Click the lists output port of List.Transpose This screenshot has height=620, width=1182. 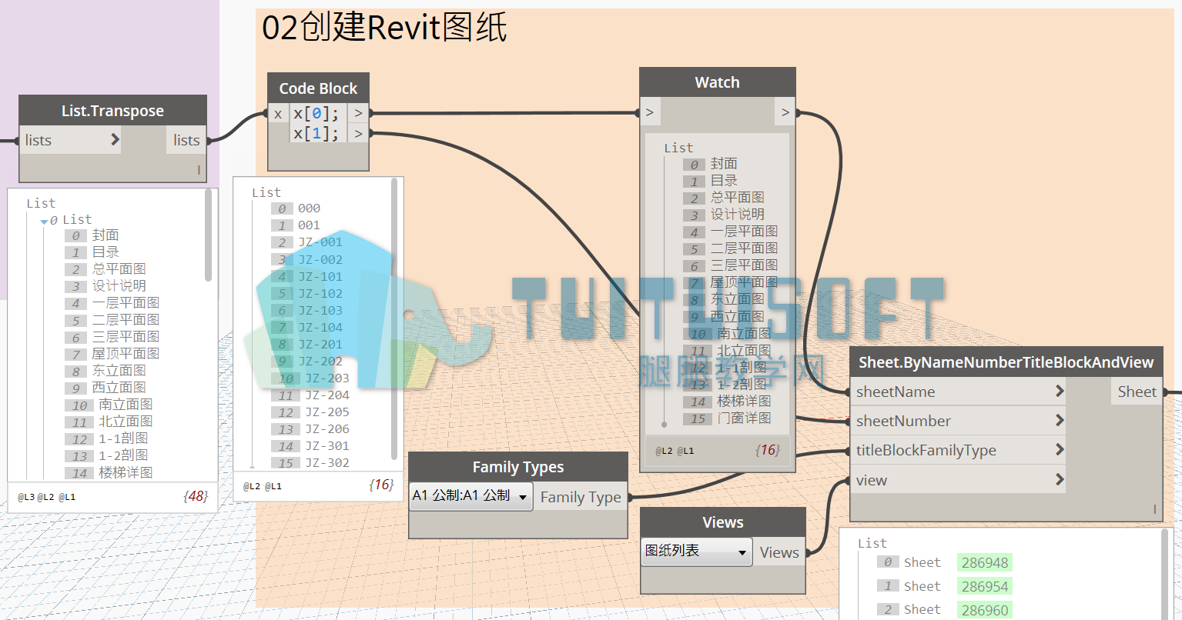pyautogui.click(x=186, y=140)
